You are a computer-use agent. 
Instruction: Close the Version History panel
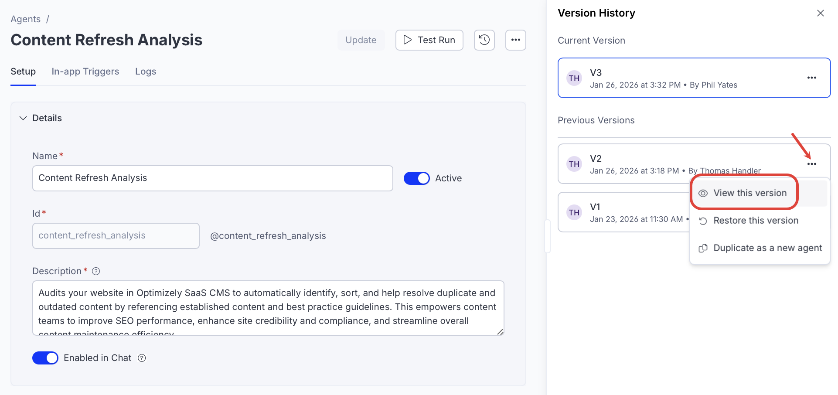point(820,13)
